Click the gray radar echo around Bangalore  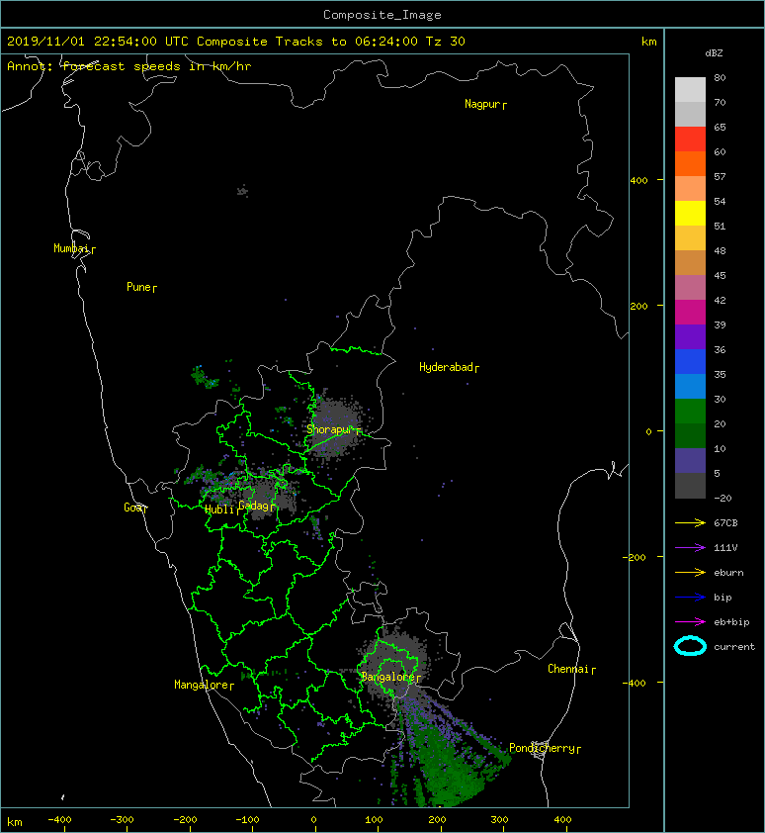click(394, 662)
